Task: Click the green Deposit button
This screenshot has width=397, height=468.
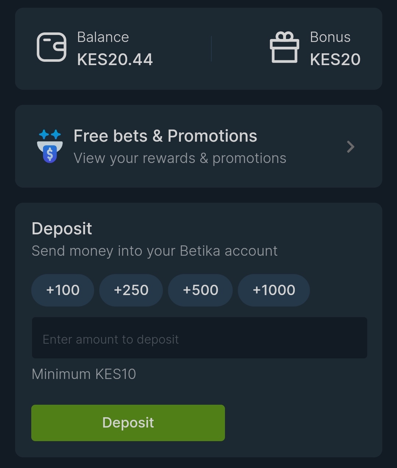Action: coord(128,423)
